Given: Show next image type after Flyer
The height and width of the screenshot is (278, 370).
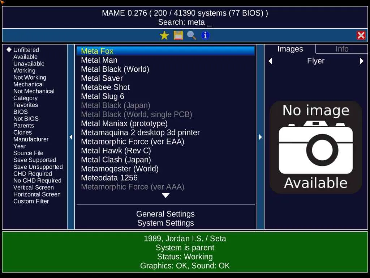Looking at the screenshot, I should point(361,61).
